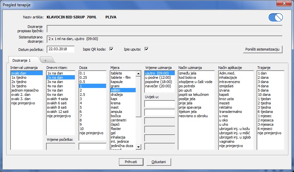Image resolution: width=294 pixels, height=172 pixels.
Task: Select 'između jela' intake method
Action: tap(196, 73)
